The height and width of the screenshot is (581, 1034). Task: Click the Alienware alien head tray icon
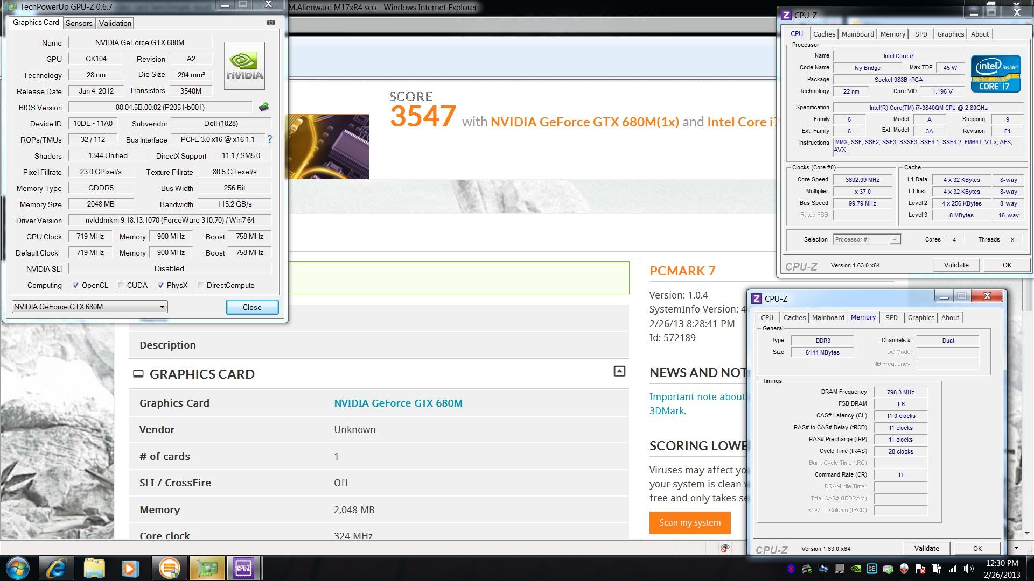[904, 569]
